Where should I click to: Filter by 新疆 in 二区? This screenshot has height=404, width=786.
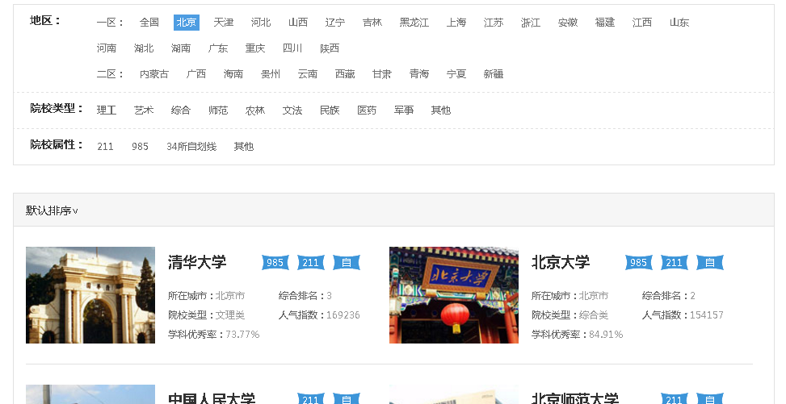coord(494,74)
